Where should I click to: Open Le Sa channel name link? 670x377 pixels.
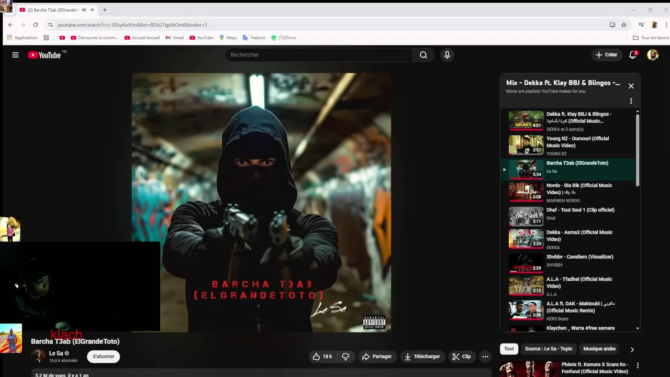[56, 353]
